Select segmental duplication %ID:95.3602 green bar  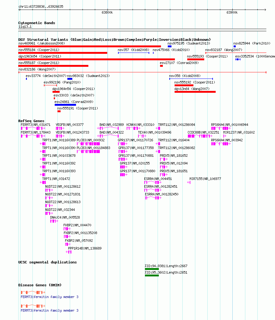pos(152,275)
